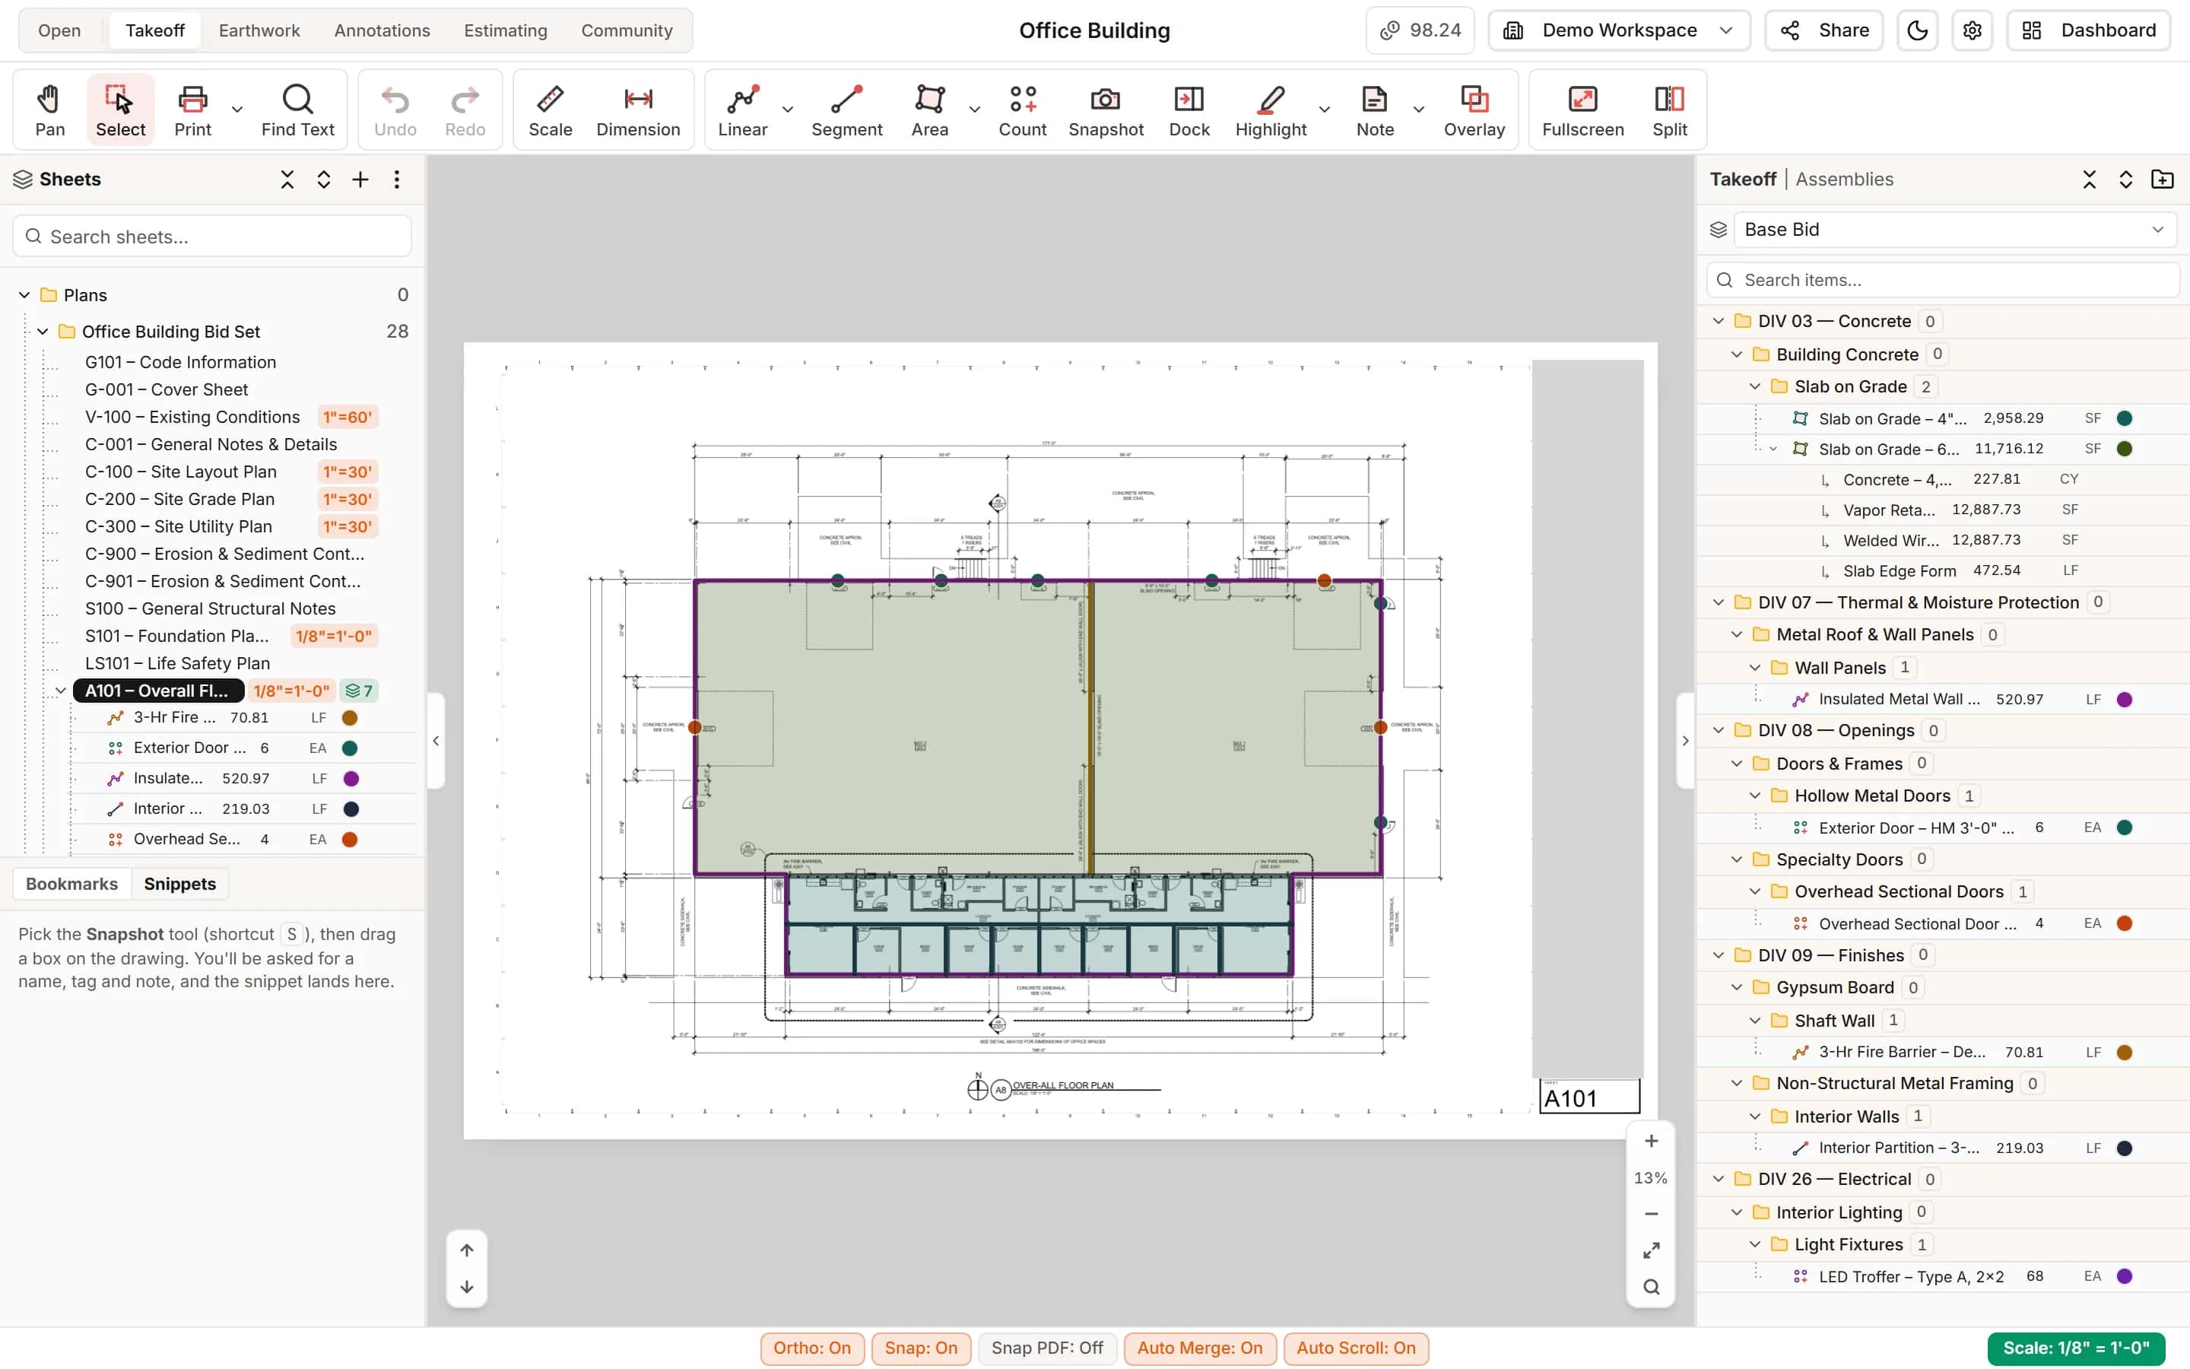Select the Highlight marker tool
Screen dimensions: 2190x1369
[1271, 110]
